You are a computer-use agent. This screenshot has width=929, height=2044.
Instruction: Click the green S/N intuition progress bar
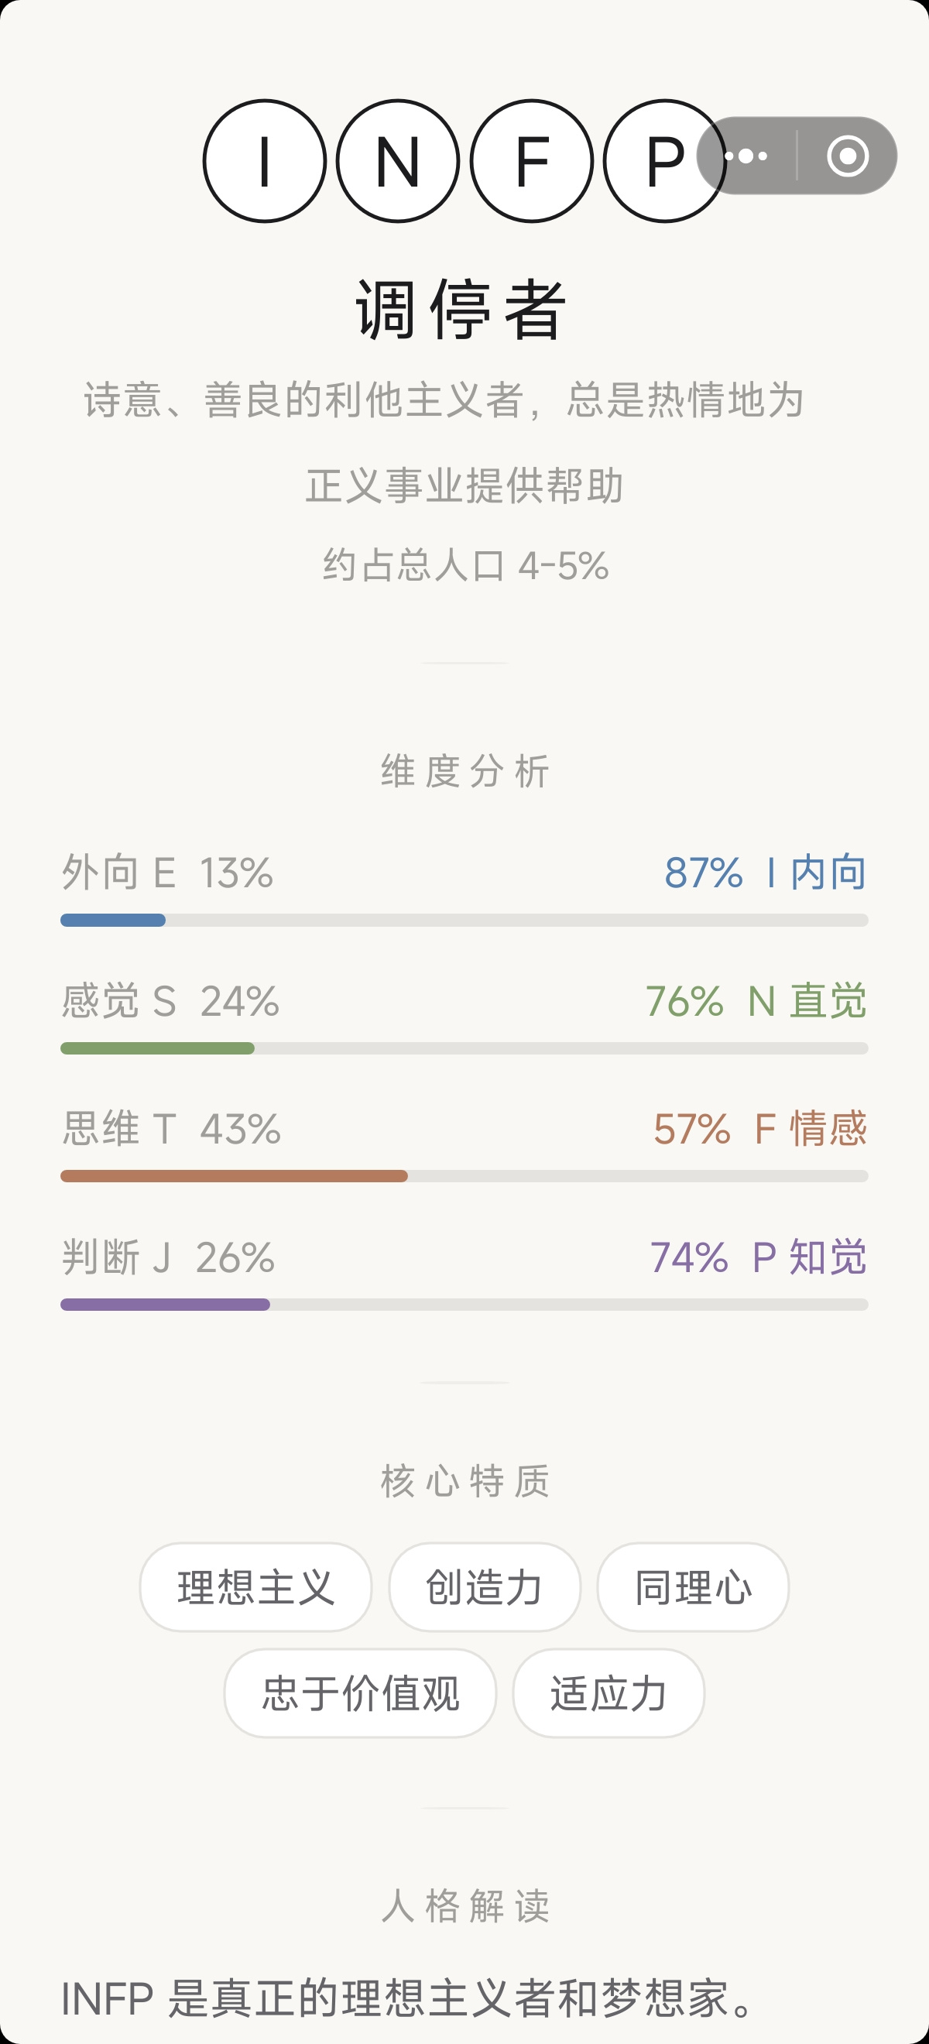tap(464, 1048)
